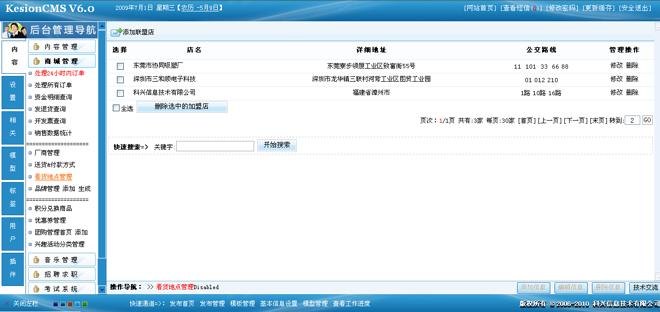660x312 pixels.
Task: Expand the 插件 sidebar section
Action: pyautogui.click(x=12, y=268)
